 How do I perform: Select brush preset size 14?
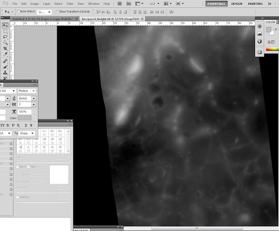[x=28, y=149]
